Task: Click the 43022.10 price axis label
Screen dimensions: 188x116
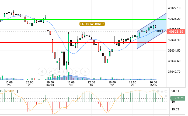Action: coord(174,8)
